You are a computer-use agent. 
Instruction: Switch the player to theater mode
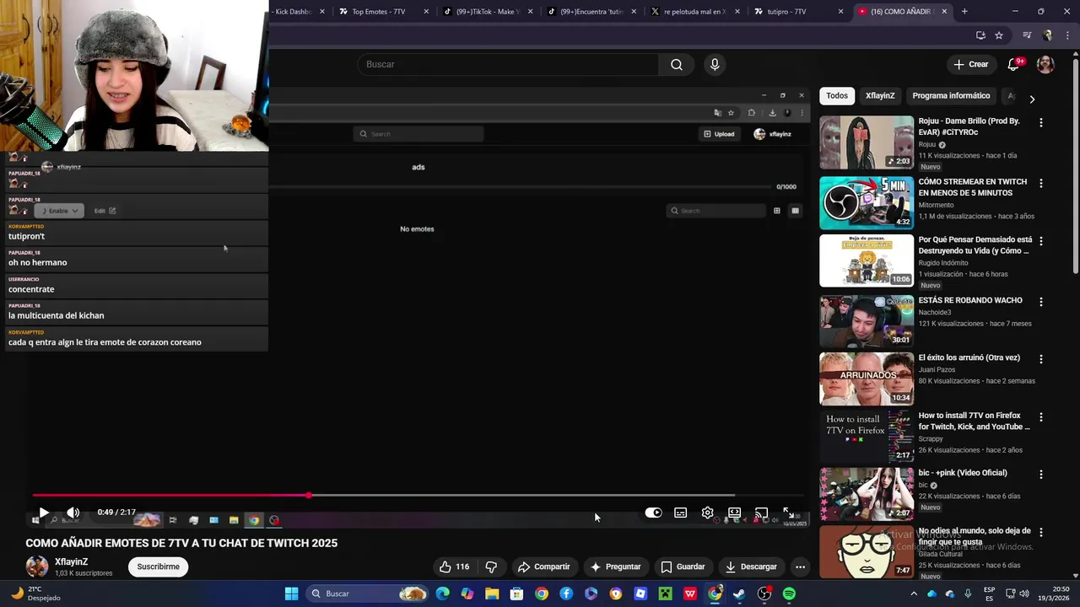pyautogui.click(x=734, y=513)
